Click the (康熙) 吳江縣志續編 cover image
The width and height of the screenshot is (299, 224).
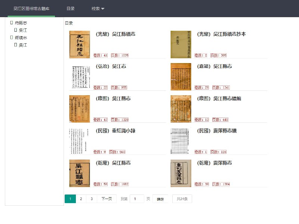click(x=181, y=109)
